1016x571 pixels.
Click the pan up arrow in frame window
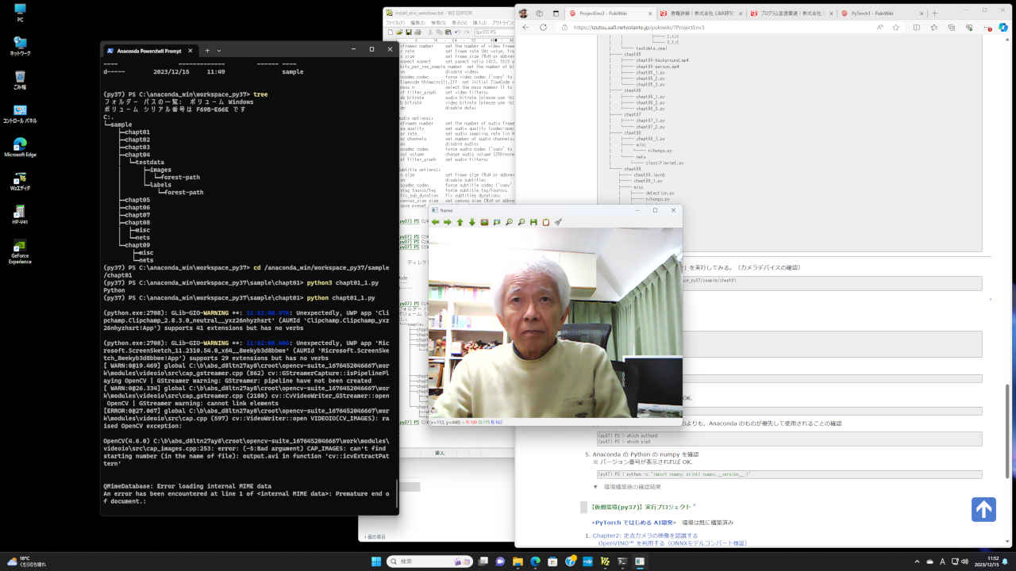(x=460, y=223)
